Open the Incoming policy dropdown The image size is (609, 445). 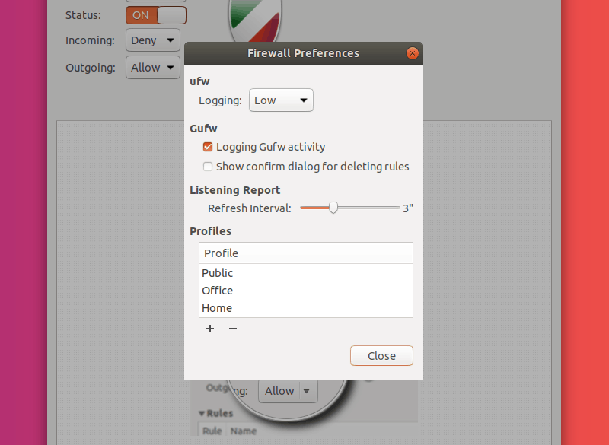click(x=152, y=40)
